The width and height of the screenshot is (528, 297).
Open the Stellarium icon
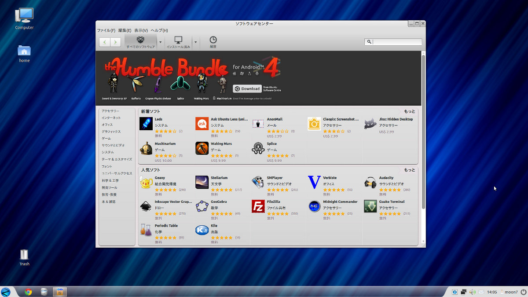tap(202, 182)
